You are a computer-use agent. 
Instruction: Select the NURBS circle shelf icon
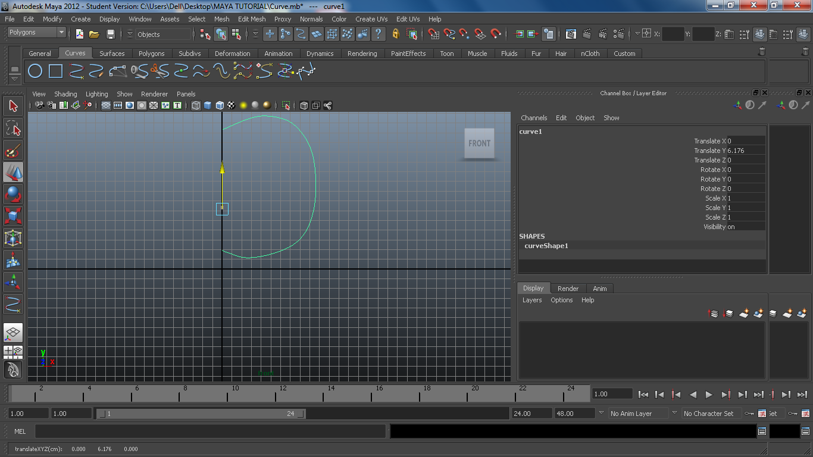(x=36, y=72)
